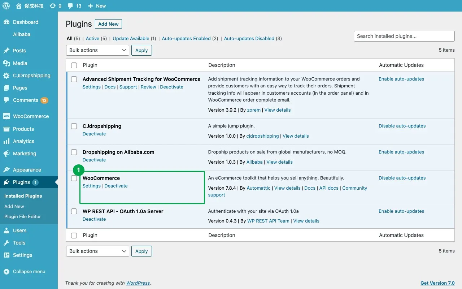
Task: Open View details for Dropshipping on Alibaba.com
Action: click(279, 162)
